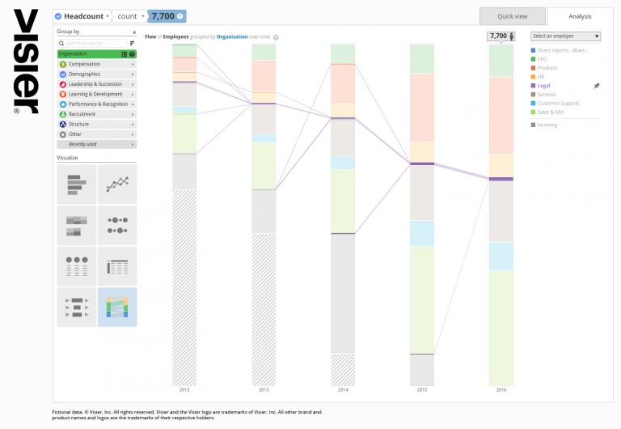Choose the bubble dot chart visualization
The image size is (621, 429).
117,225
